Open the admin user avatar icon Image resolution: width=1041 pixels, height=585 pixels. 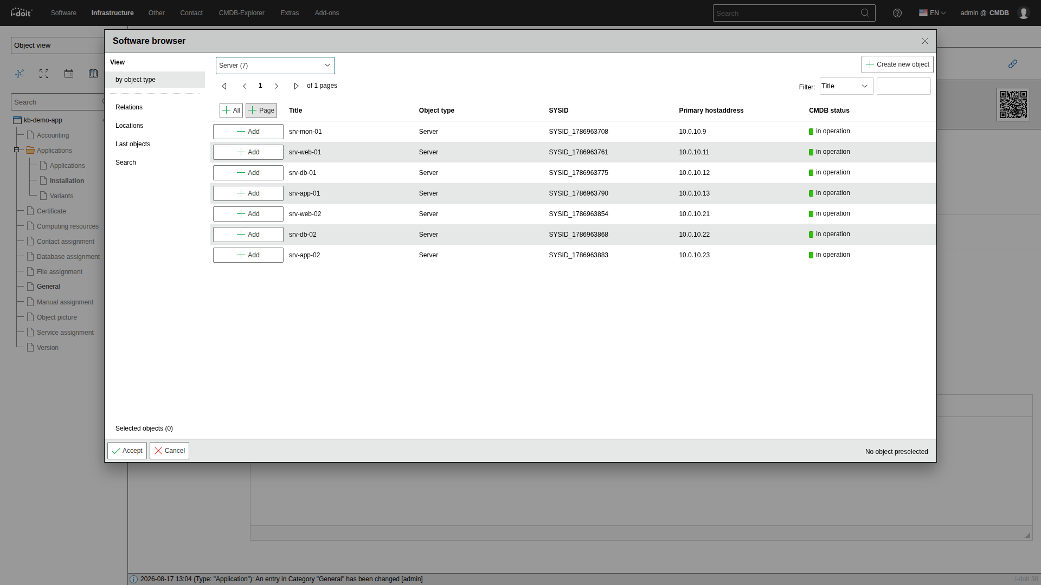tap(1023, 13)
